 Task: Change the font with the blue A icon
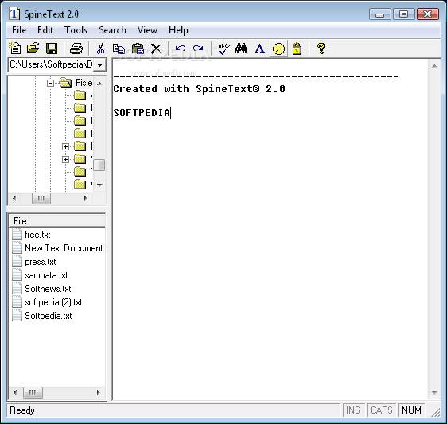[x=260, y=49]
